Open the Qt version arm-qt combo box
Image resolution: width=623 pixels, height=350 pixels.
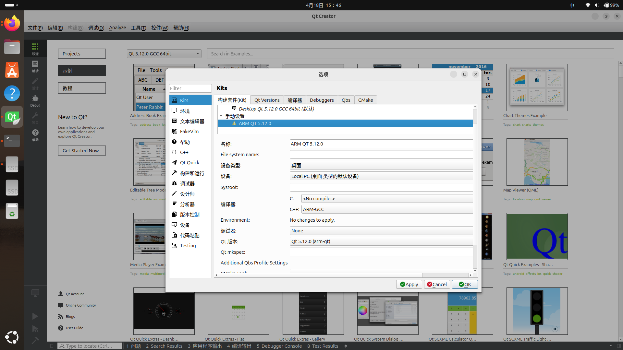tap(381, 241)
